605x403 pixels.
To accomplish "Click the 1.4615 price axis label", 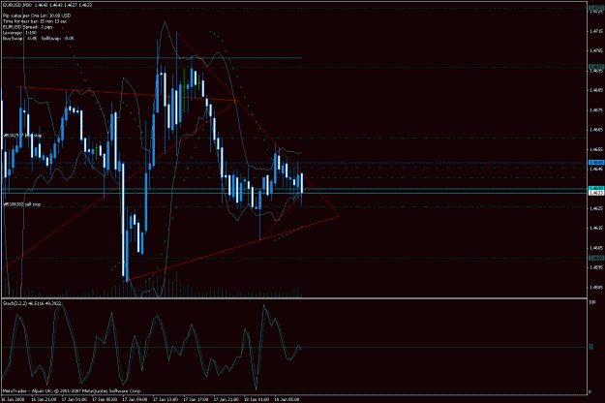I will pos(596,228).
